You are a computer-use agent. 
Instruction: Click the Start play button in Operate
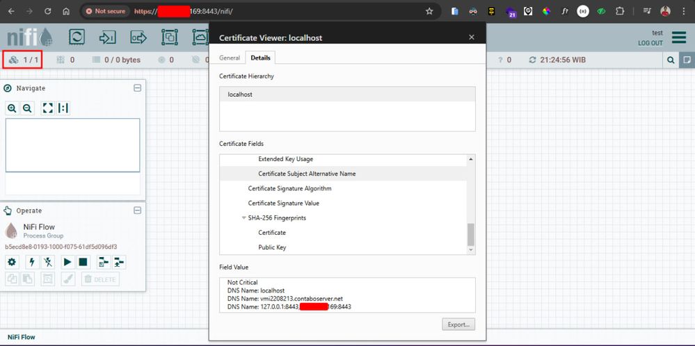pos(67,262)
